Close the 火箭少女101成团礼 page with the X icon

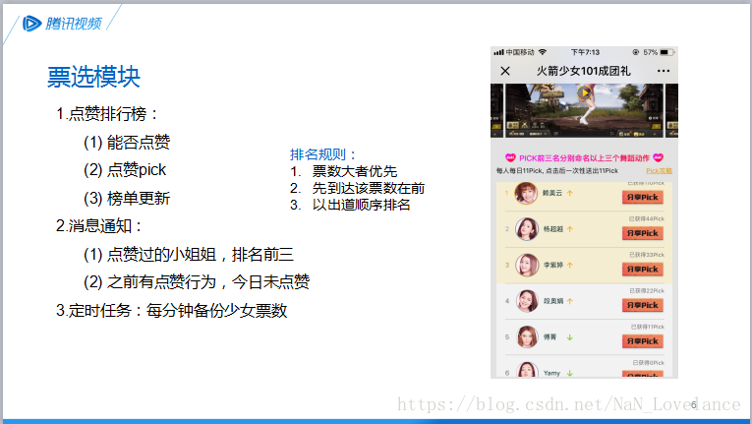pos(505,71)
